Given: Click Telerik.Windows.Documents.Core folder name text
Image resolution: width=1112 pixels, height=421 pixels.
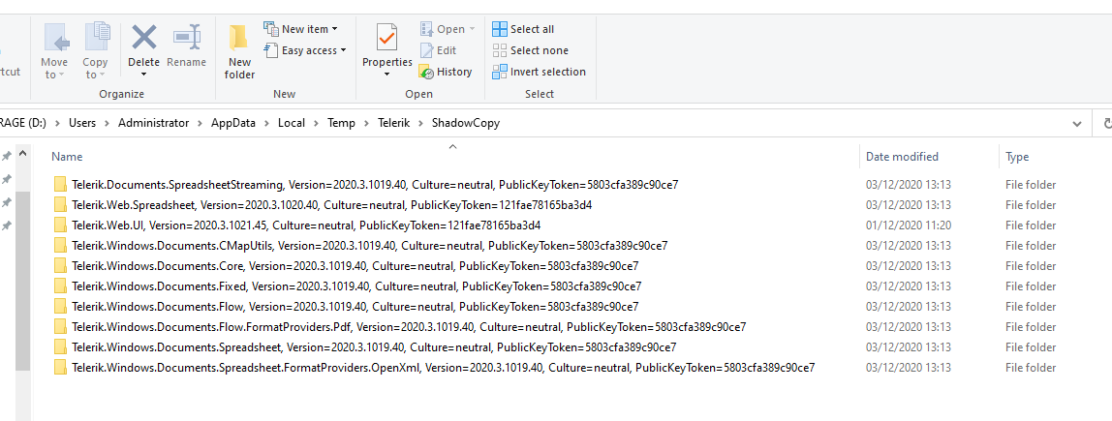Looking at the screenshot, I should [355, 266].
